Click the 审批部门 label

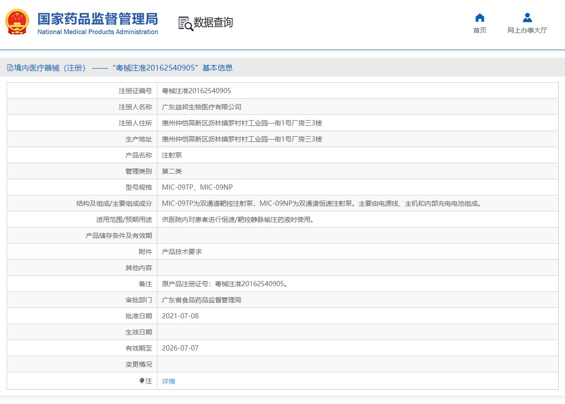[x=139, y=300]
